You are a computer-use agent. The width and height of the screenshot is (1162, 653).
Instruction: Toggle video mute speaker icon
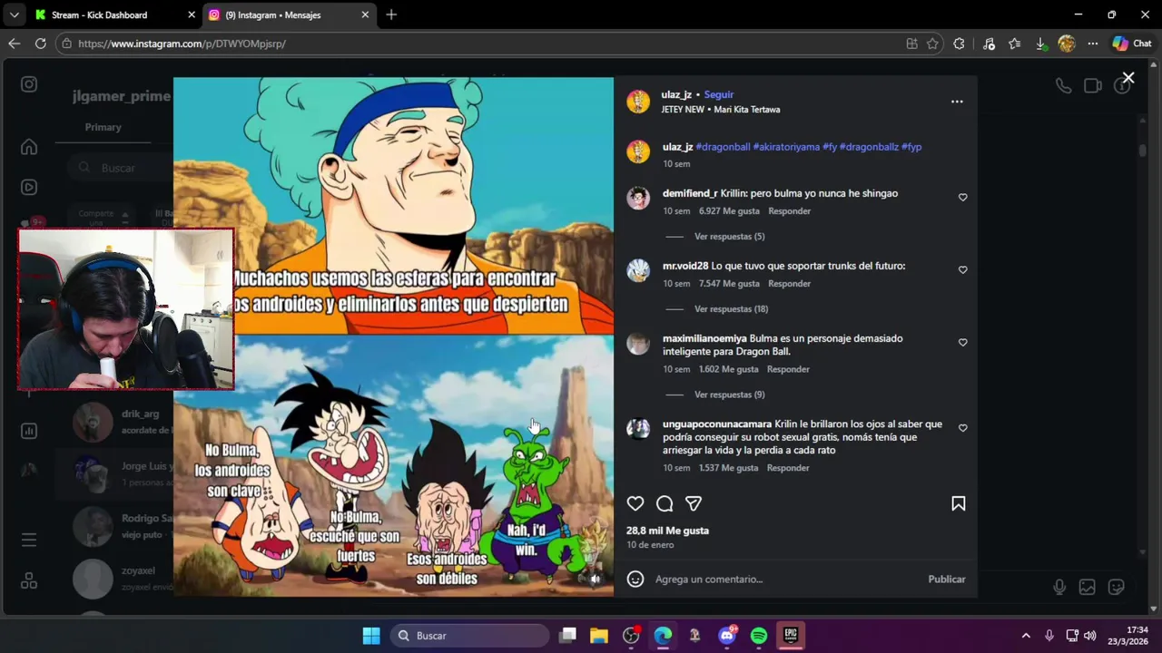pos(596,579)
